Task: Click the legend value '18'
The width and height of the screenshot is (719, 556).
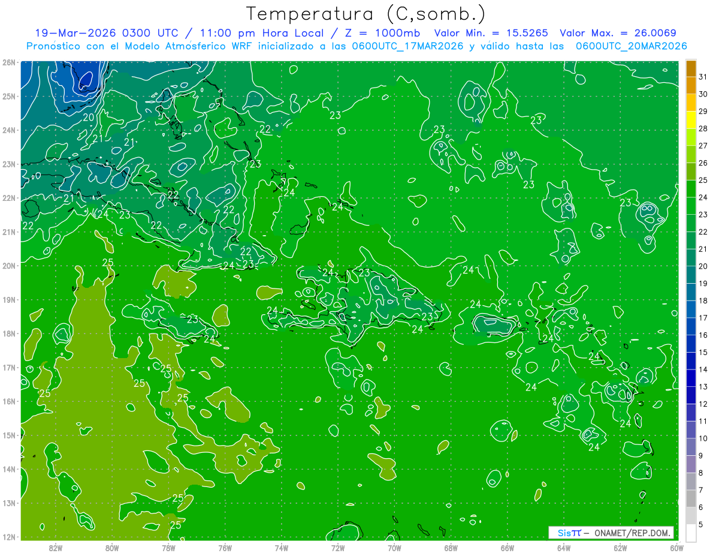Action: [703, 300]
